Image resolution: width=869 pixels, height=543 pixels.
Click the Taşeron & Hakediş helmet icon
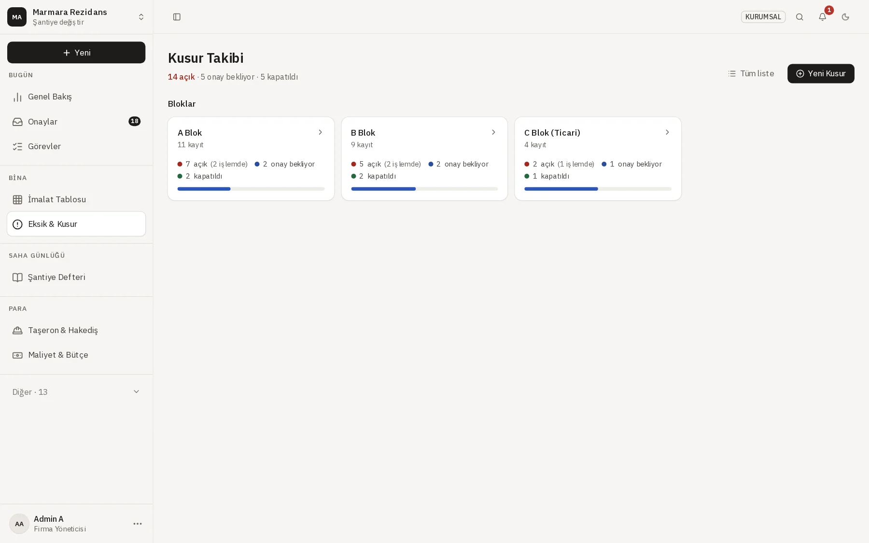click(x=17, y=330)
